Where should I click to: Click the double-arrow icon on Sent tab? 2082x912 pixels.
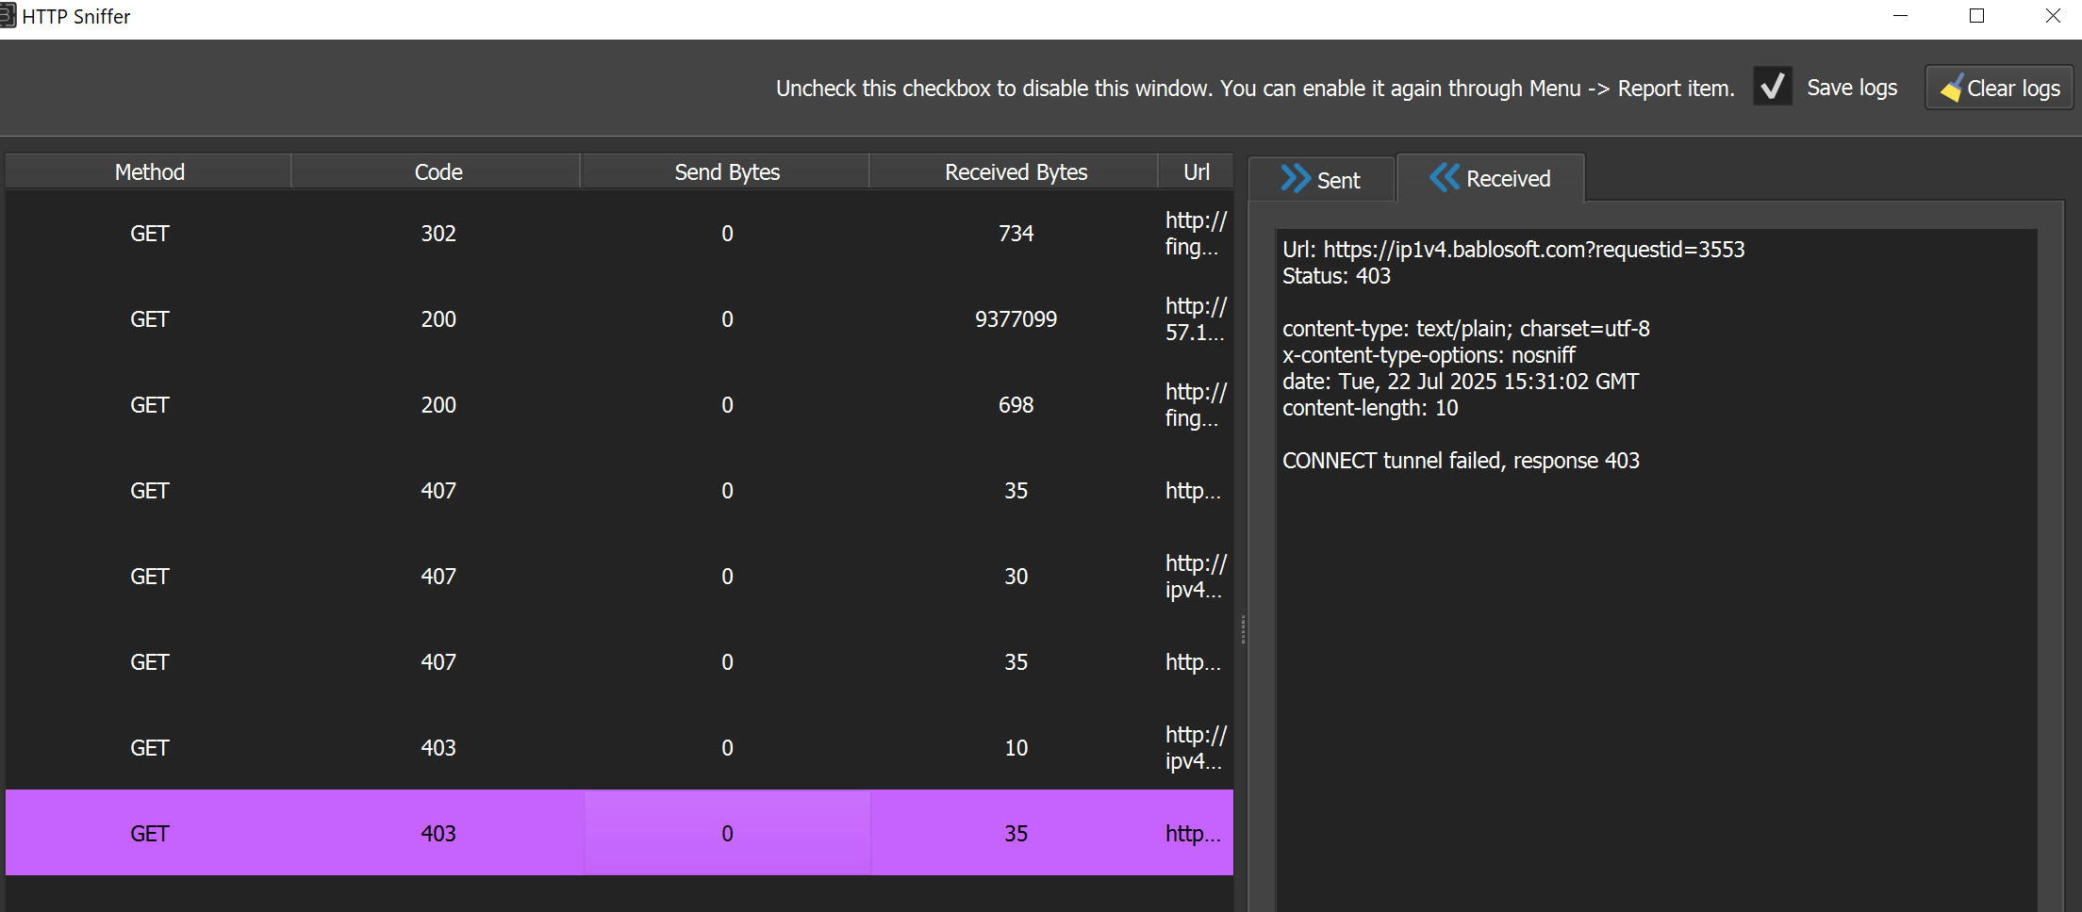(x=1295, y=179)
